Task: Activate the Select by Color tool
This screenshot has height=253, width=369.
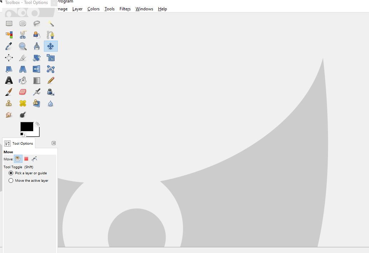Action: click(9, 35)
